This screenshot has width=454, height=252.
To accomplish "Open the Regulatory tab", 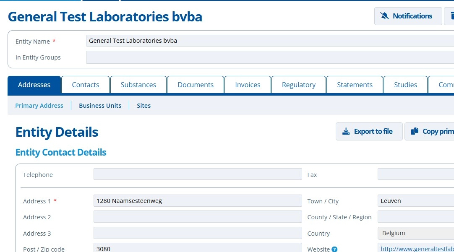I will (299, 85).
